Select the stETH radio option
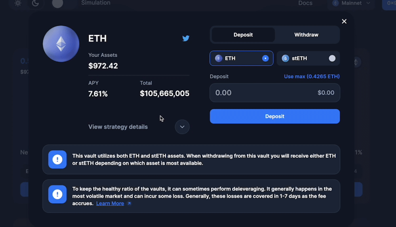The image size is (396, 227). coord(332,58)
